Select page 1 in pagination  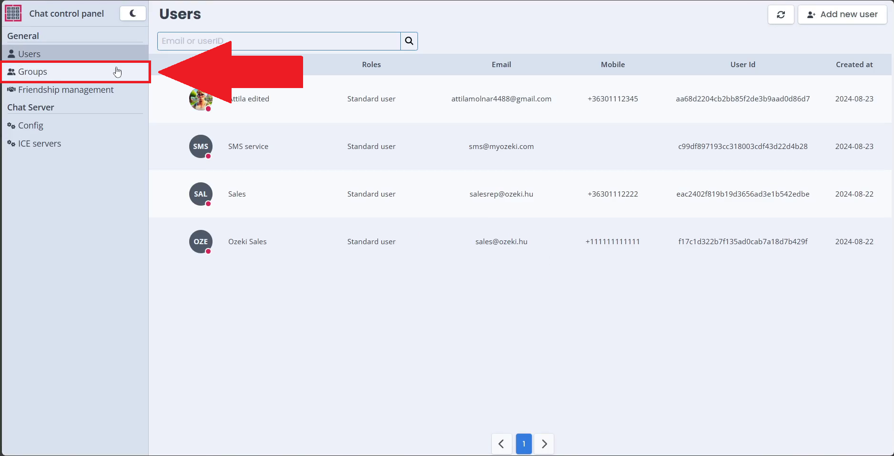[523, 444]
